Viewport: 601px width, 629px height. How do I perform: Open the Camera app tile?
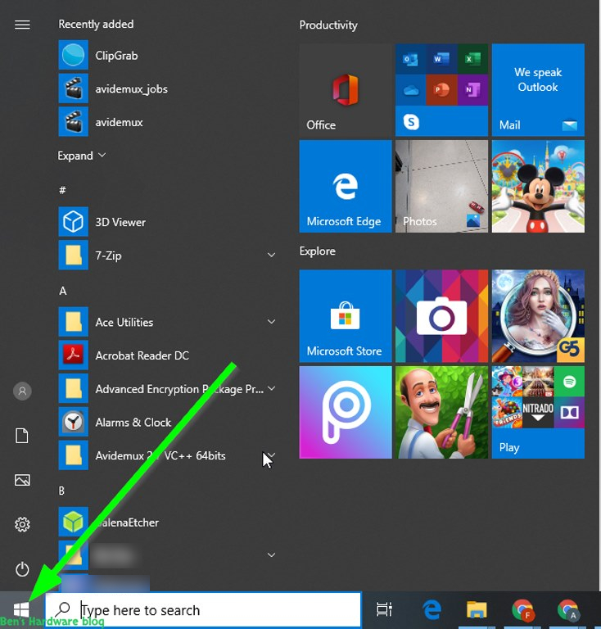coord(441,316)
